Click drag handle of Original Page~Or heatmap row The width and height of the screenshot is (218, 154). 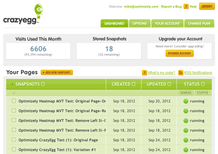tap(9, 101)
